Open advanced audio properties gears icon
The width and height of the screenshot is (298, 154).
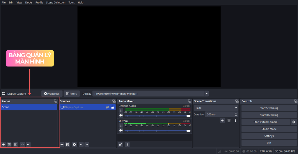pyautogui.click(x=120, y=144)
